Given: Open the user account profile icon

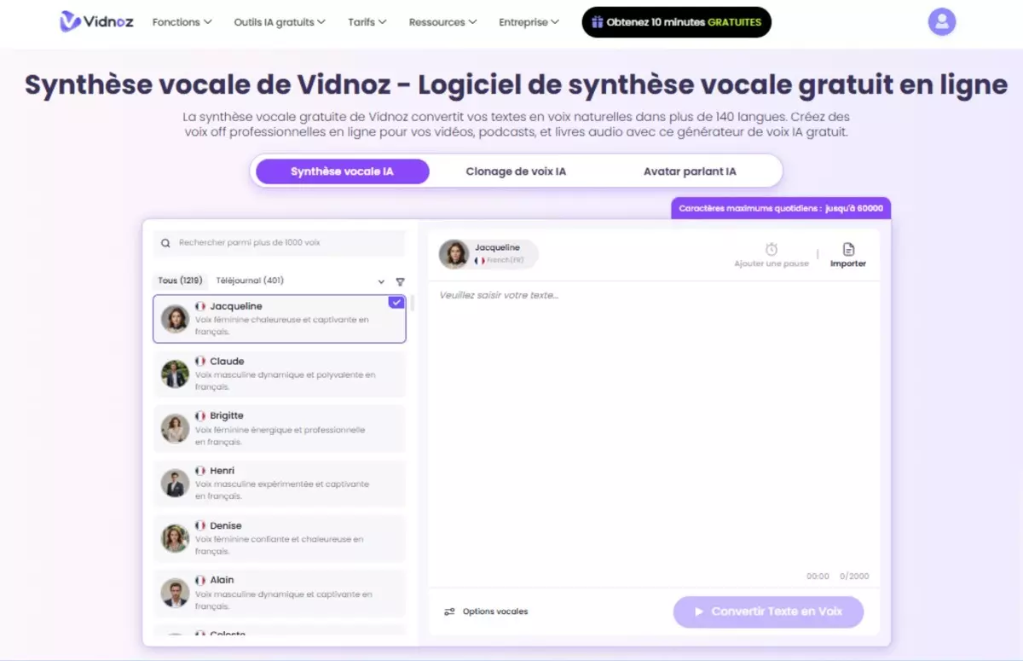Looking at the screenshot, I should pyautogui.click(x=941, y=21).
